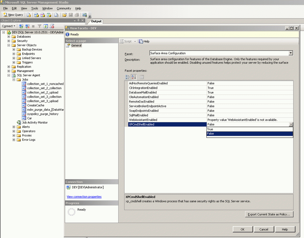Choose True in the XPCmdShellEnabled dropdown
The width and height of the screenshot is (304, 238).
[250, 129]
